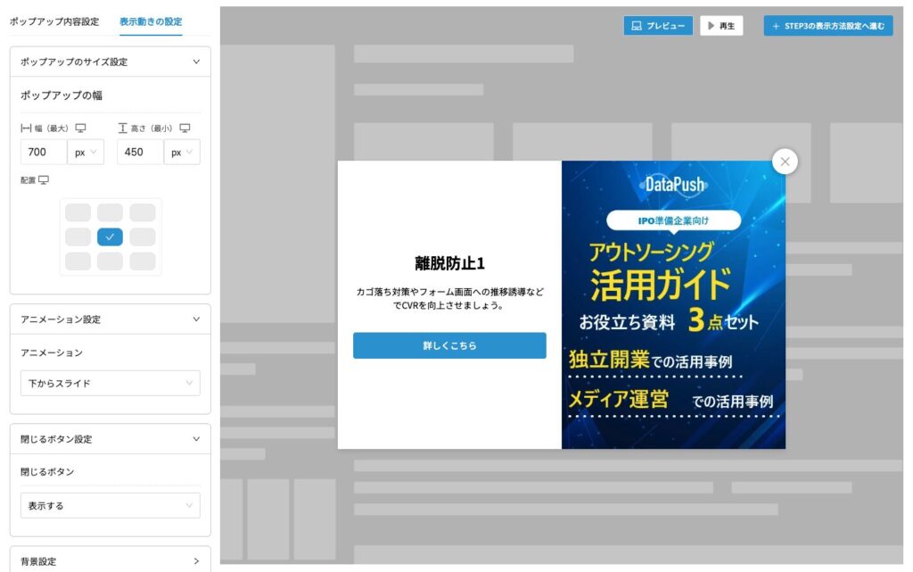The width and height of the screenshot is (913, 572).
Task: Switch to ポップアップ内容設定 tab
Action: (x=54, y=21)
